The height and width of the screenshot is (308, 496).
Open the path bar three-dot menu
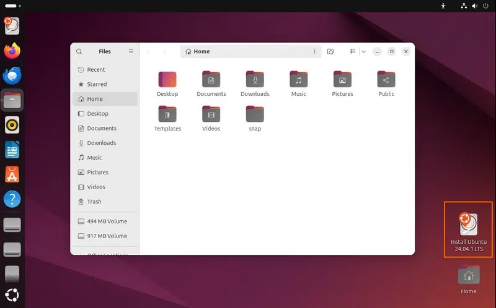coord(314,51)
